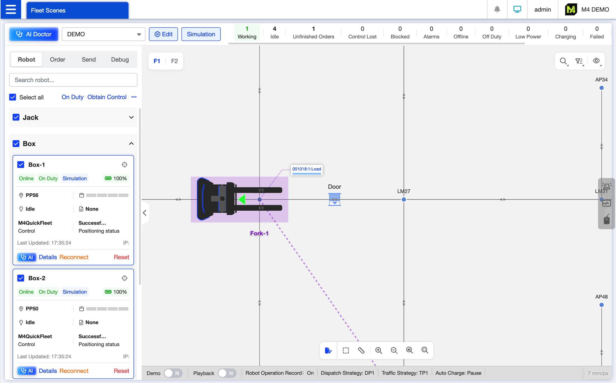Viewport: 616px width, 383px height.
Task: Click the Search robot input field
Action: [x=73, y=80]
